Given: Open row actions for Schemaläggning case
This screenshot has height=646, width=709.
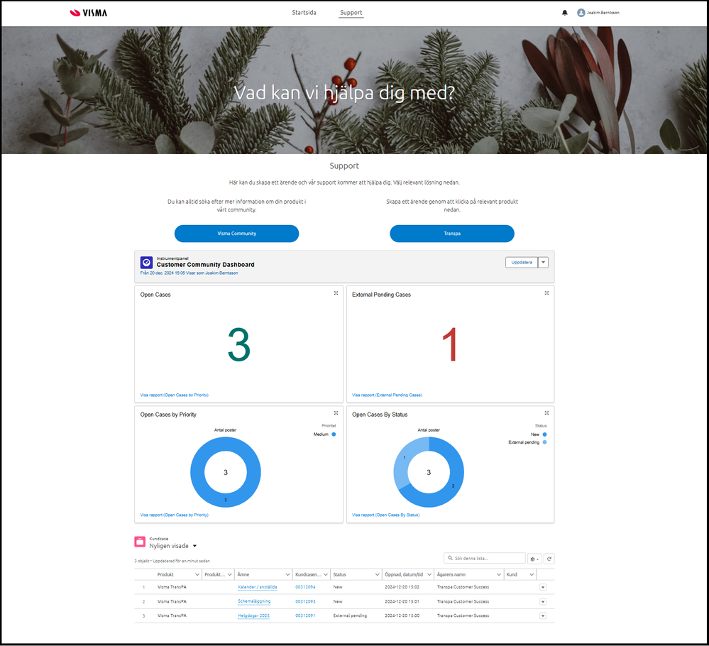Looking at the screenshot, I should click(x=543, y=602).
